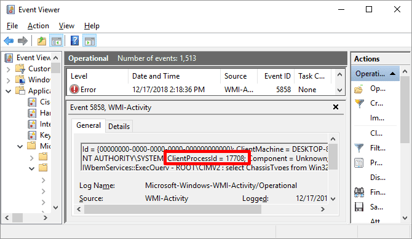Image resolution: width=412 pixels, height=239 pixels.
Task: Click the Dis... action link
Action: 378,178
